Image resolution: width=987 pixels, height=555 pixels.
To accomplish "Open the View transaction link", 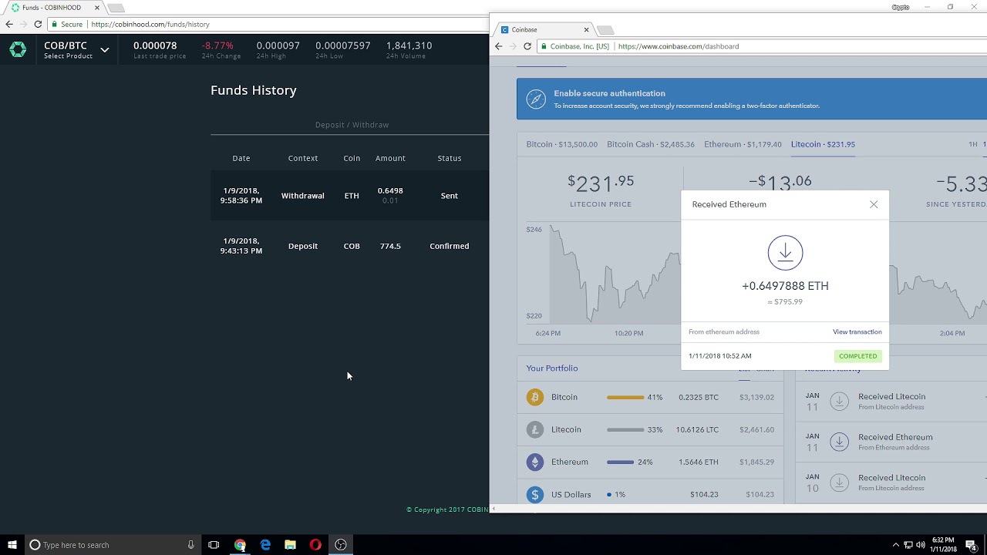I will coord(857,331).
